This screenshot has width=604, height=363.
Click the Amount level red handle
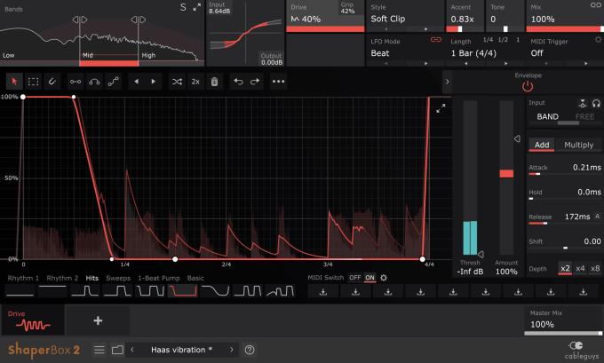coord(506,174)
